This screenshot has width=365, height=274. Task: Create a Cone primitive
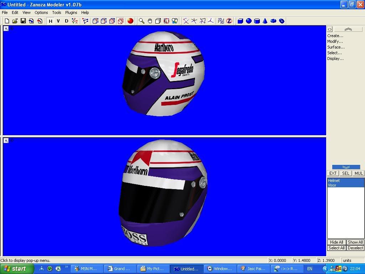265,21
